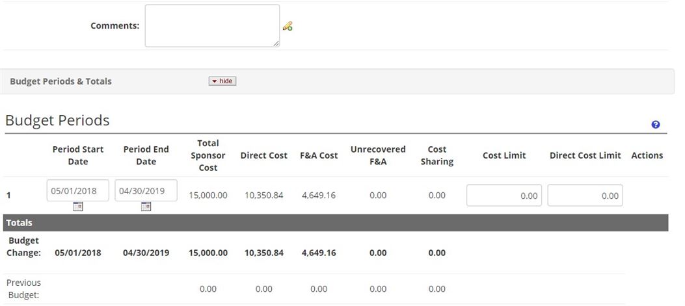685x306 pixels.
Task: Click into the Comments text area
Action: pyautogui.click(x=212, y=26)
